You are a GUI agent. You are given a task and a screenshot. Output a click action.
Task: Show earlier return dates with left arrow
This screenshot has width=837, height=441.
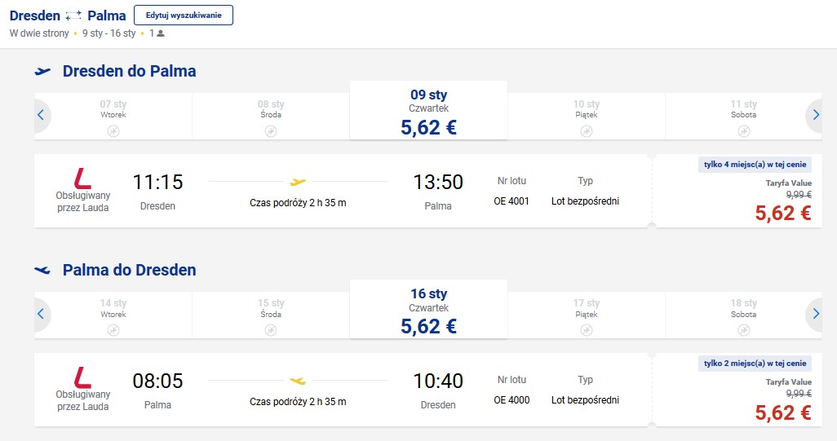click(41, 314)
